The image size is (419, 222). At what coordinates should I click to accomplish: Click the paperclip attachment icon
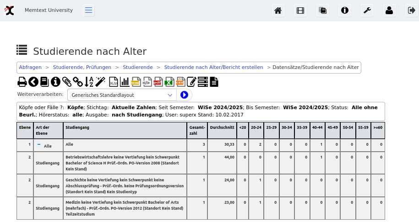click(x=67, y=82)
